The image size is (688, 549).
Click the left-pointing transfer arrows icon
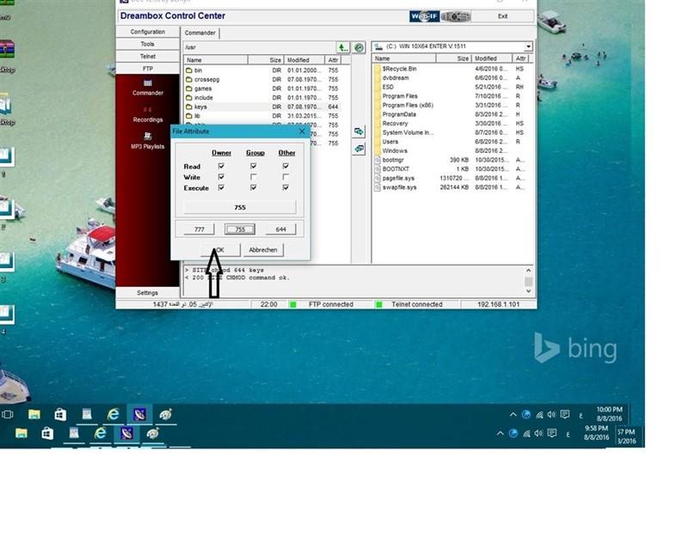[x=359, y=149]
